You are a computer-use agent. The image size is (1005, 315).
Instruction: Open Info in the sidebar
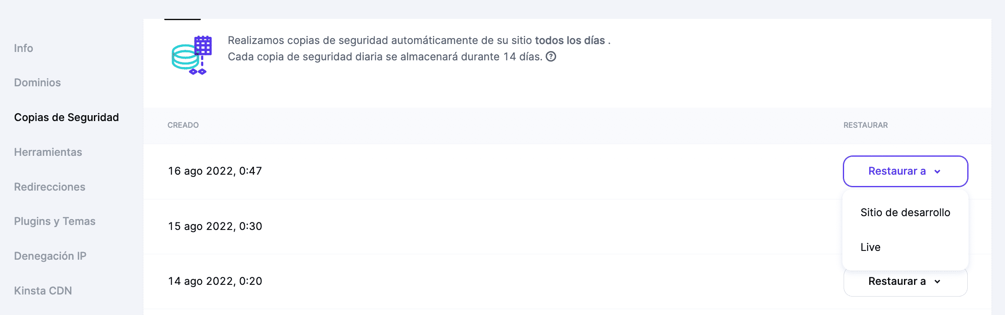click(x=23, y=48)
